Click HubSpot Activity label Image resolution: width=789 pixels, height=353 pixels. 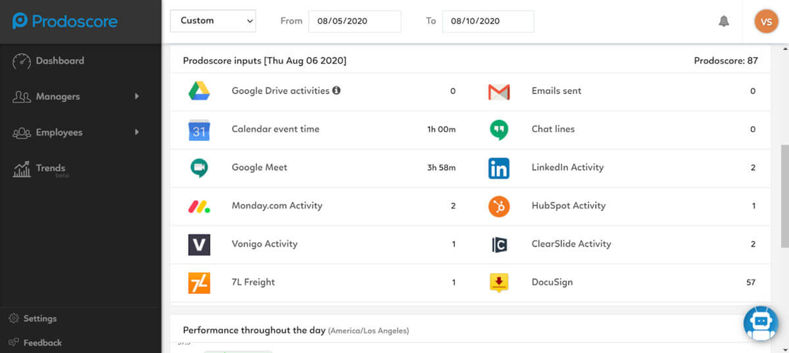(x=568, y=205)
